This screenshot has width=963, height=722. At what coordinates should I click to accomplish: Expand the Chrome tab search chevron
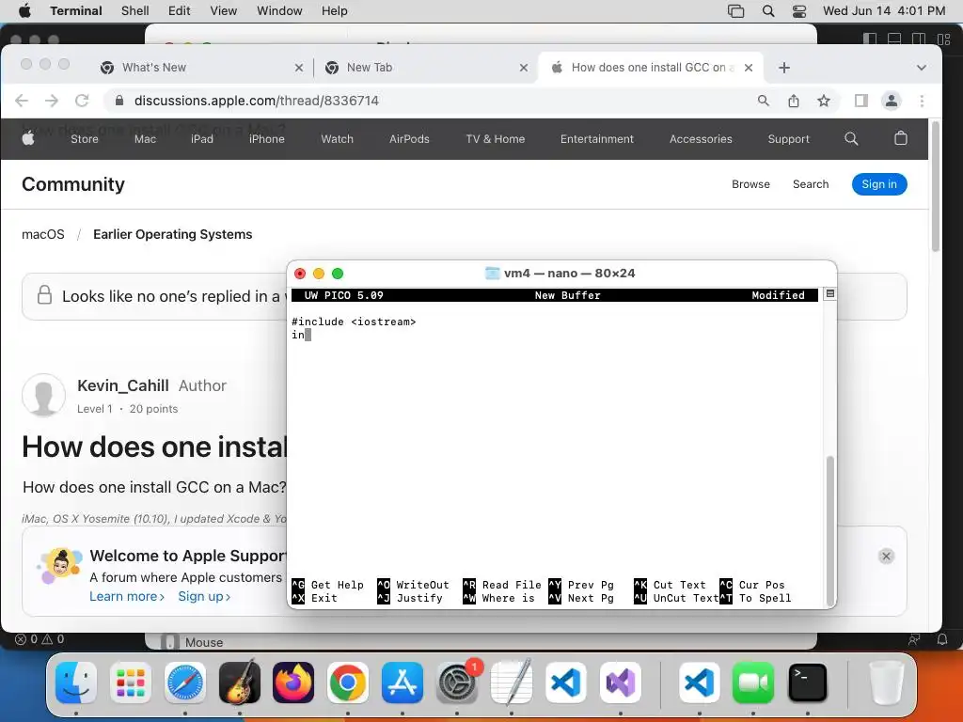pyautogui.click(x=922, y=68)
